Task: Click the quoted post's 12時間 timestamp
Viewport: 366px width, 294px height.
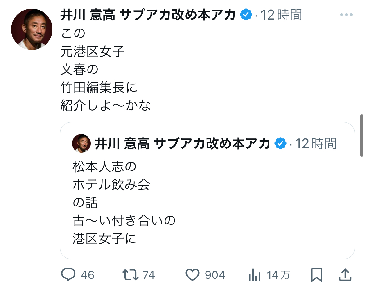Action: (x=316, y=144)
